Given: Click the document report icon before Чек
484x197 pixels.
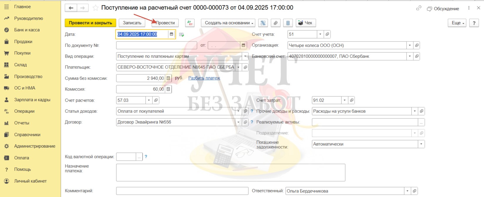Looking at the screenshot, I should point(288,23).
